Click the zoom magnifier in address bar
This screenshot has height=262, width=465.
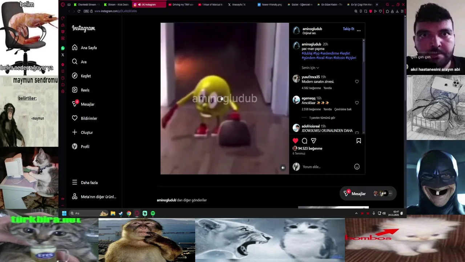click(356, 11)
